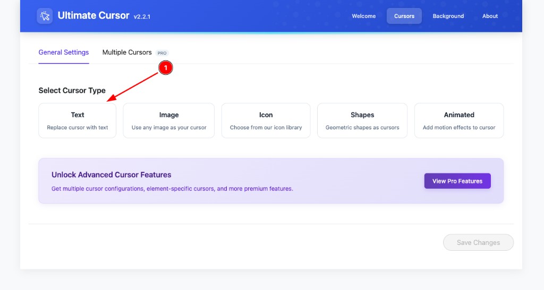Click the Ultimate Cursor title text
Viewport: 544px width, 290px height.
(93, 15)
